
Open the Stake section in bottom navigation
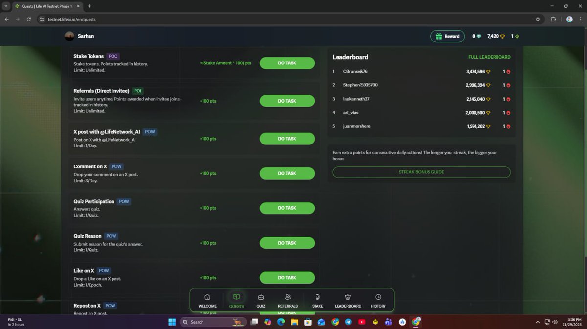[x=317, y=301]
